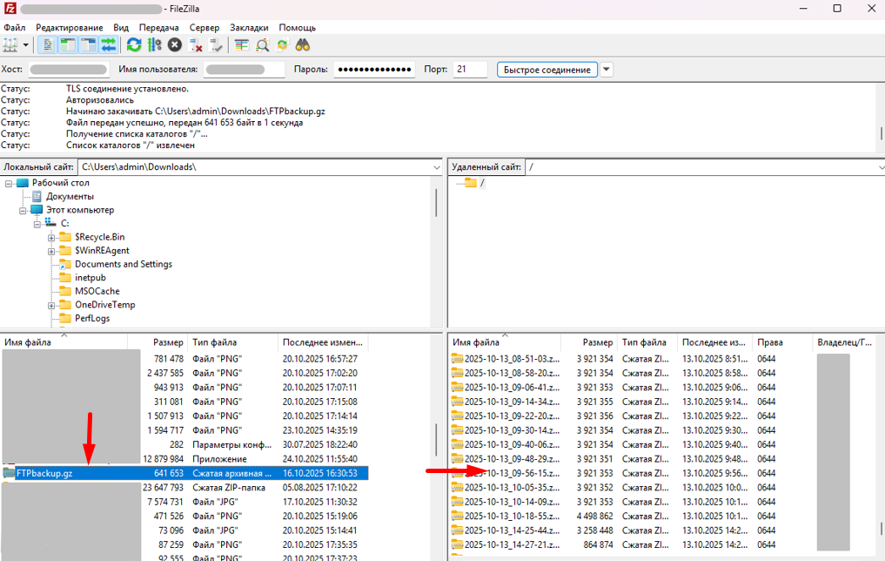Open the Закладки menu

(249, 28)
